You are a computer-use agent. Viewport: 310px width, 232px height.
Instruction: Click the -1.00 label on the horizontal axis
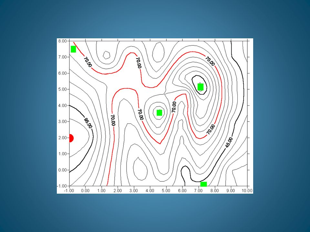tap(69, 190)
